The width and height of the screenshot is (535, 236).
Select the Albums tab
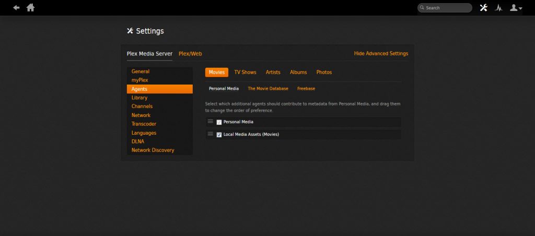(298, 72)
